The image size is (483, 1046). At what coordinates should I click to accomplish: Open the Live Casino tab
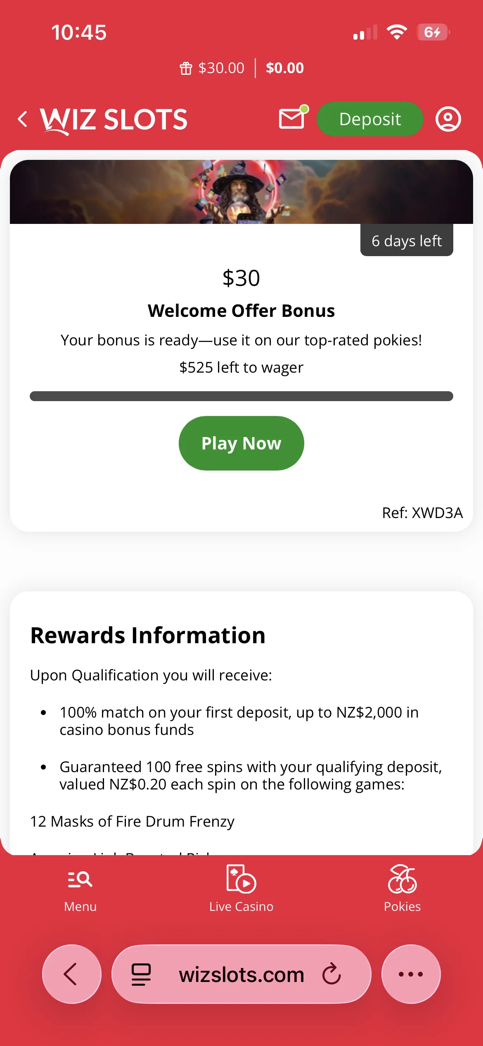pos(241,888)
